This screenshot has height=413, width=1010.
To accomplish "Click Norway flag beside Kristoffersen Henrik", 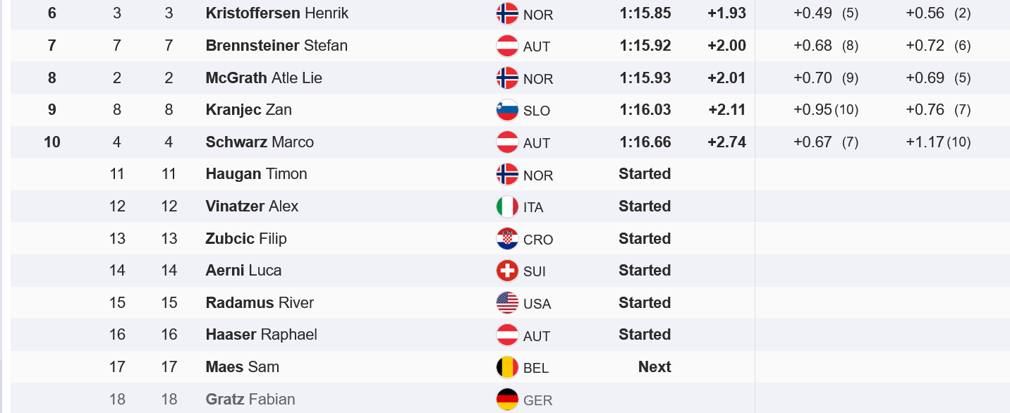I will [507, 13].
